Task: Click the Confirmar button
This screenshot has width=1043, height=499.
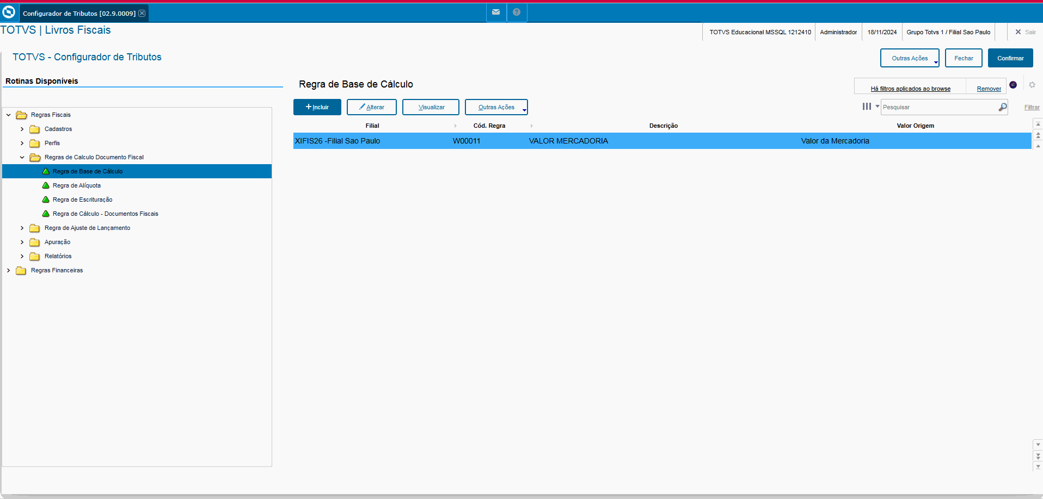Action: (x=1010, y=58)
